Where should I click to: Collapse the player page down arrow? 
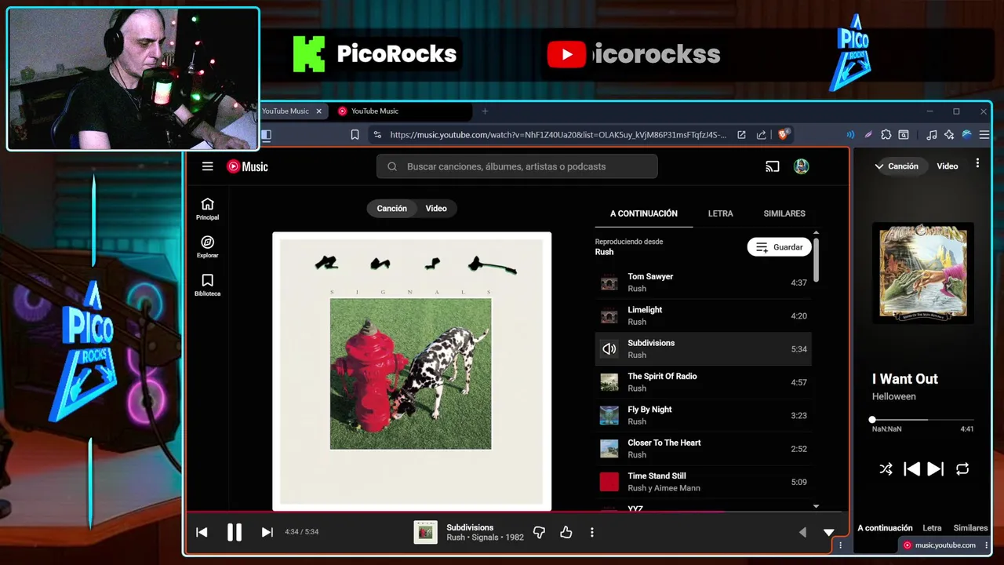click(829, 532)
